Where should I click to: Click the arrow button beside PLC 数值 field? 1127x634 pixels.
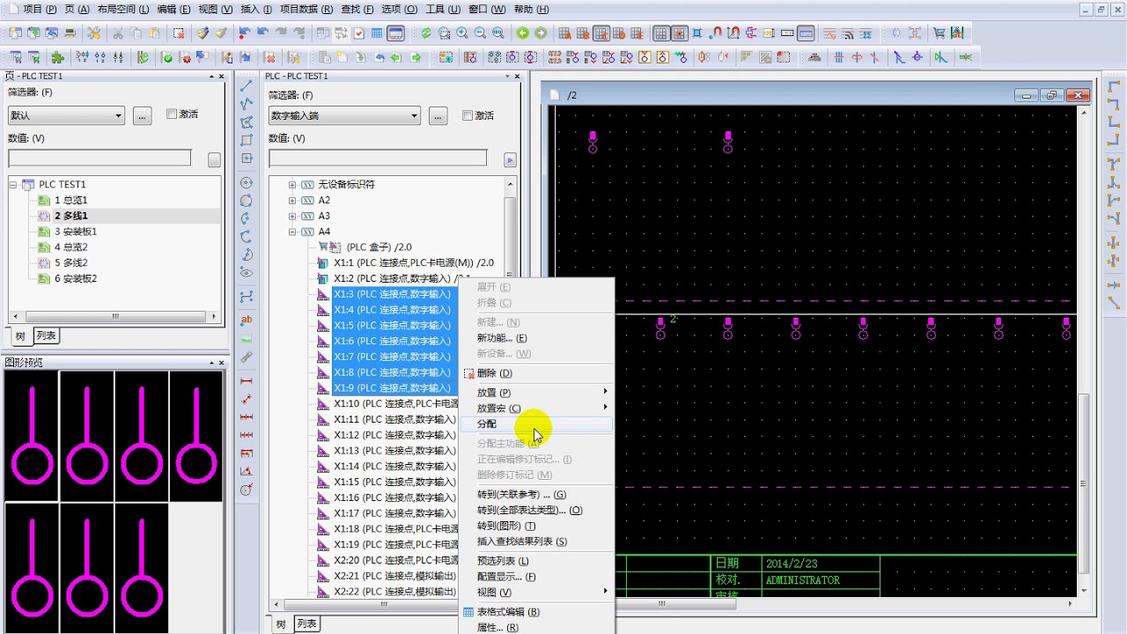coord(510,160)
